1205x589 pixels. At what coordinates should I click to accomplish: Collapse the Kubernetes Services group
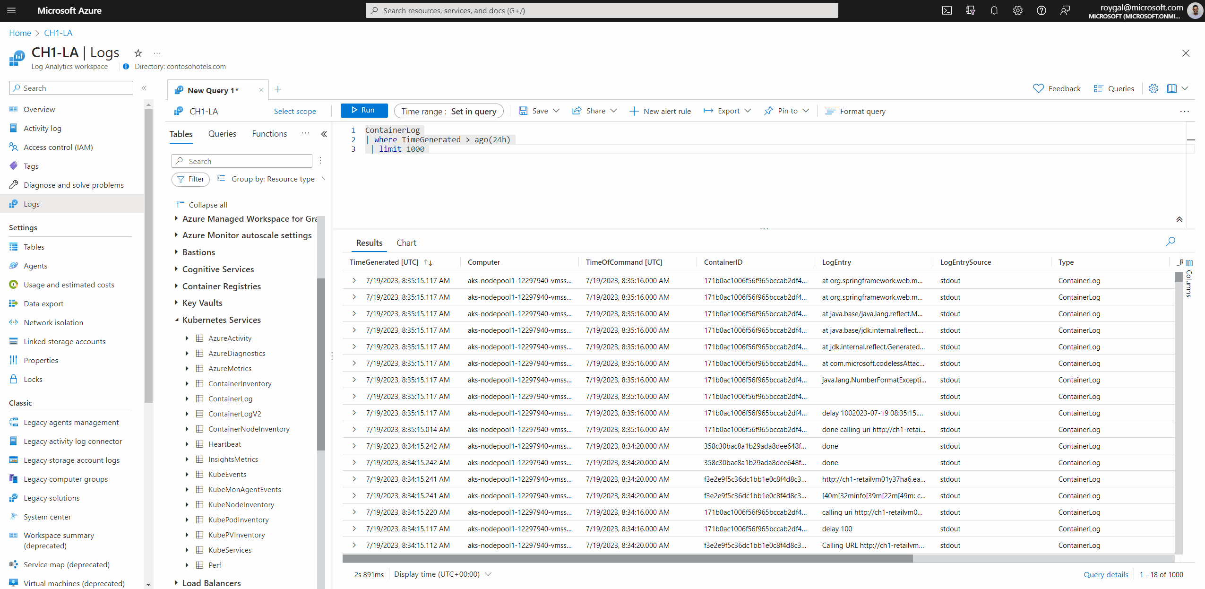[177, 320]
